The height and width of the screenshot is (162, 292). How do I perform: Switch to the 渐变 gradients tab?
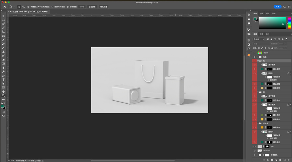point(268,13)
